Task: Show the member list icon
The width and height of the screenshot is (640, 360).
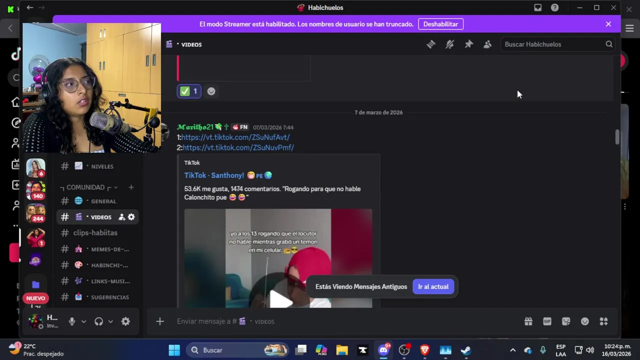Action: [487, 44]
